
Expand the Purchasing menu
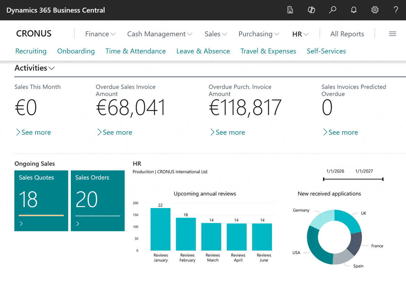259,34
